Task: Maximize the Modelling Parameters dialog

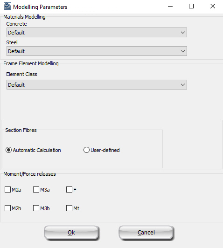Action: click(191, 7)
